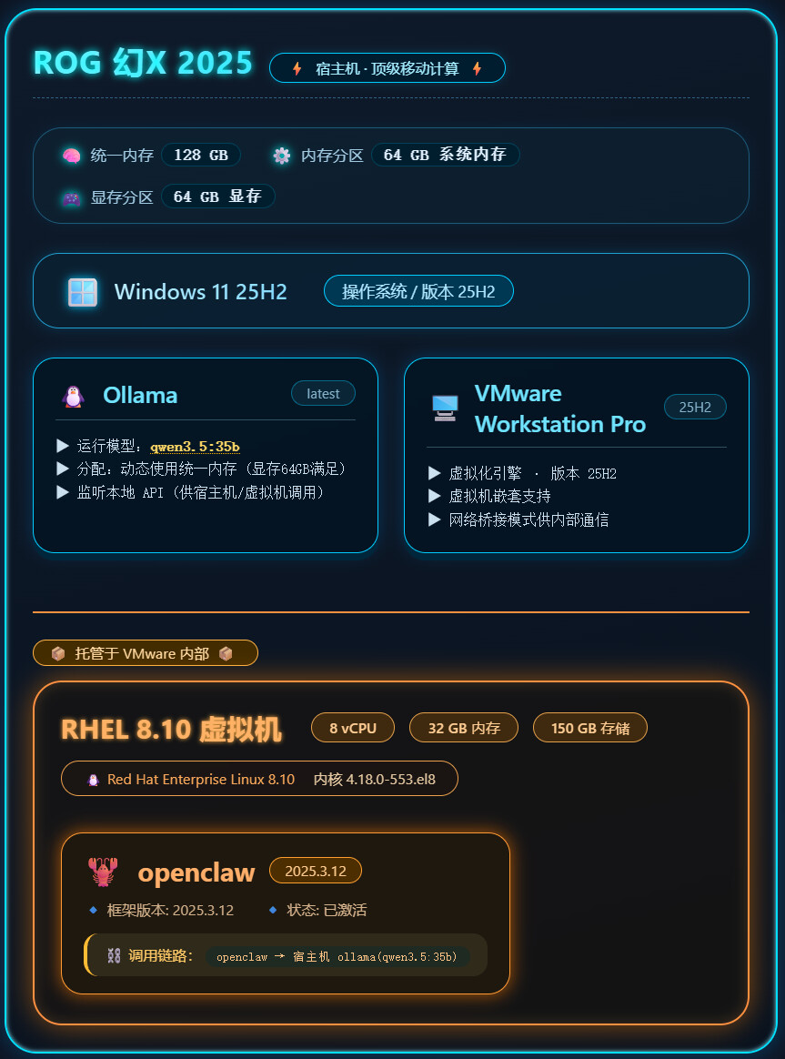Click the purple gamepad icon beside 显存分区
The height and width of the screenshot is (1059, 785).
coord(72,198)
